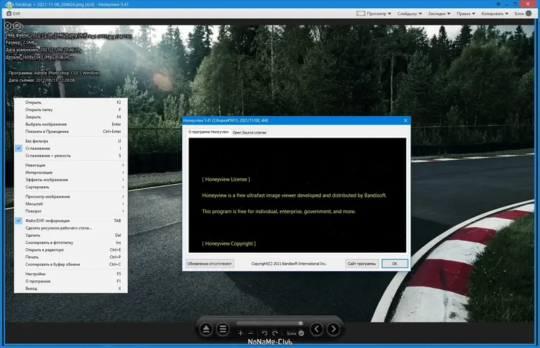Expand the Слайдшоу dropdown menu
This screenshot has height=348, width=540.
tap(410, 13)
